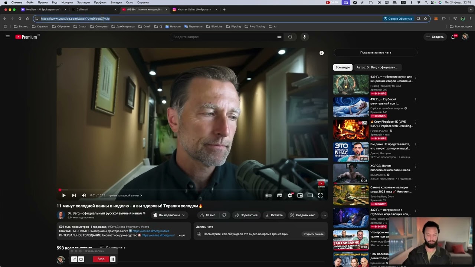Seek on the red video progress bar
The width and height of the screenshot is (475, 267).
(x=192, y=190)
